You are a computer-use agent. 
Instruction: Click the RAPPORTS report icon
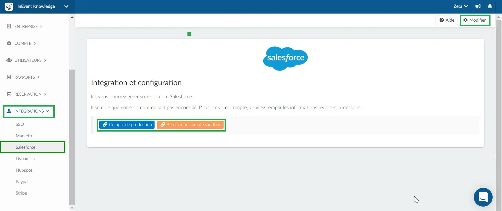click(9, 77)
